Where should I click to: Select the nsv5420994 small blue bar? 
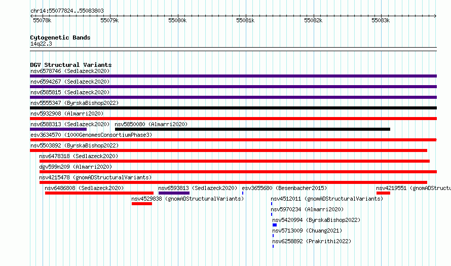(x=275, y=225)
